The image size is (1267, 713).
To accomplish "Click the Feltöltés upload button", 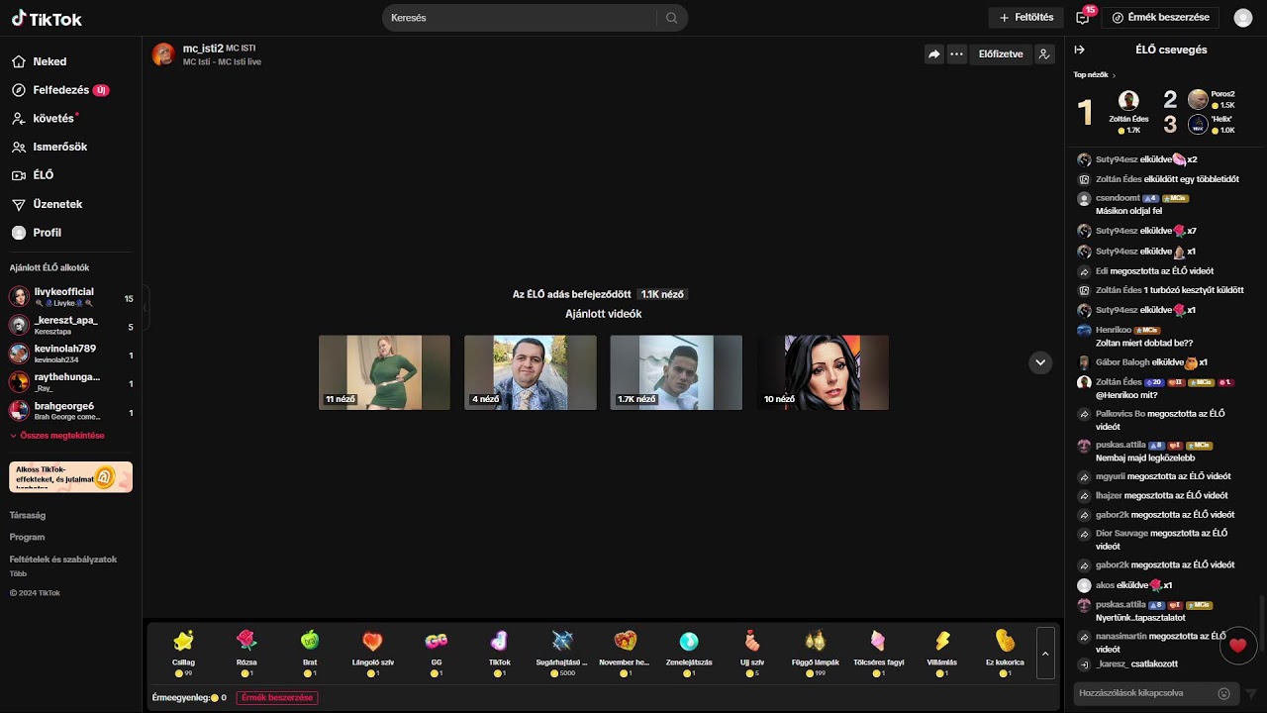I will (1026, 18).
